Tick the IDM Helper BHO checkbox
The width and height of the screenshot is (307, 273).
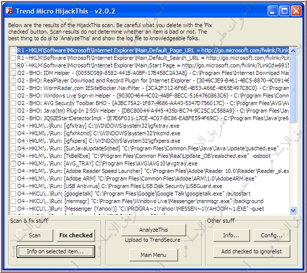(x=13, y=73)
